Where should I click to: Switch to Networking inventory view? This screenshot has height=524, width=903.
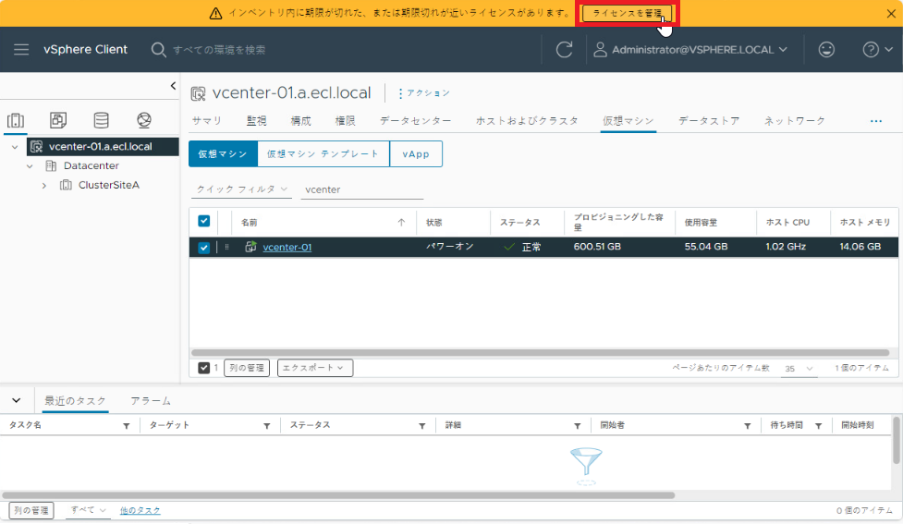click(x=144, y=120)
